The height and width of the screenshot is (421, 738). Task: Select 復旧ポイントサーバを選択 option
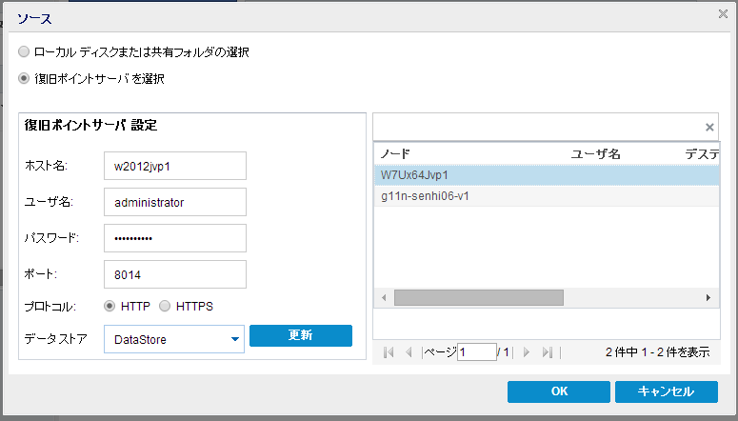24,79
